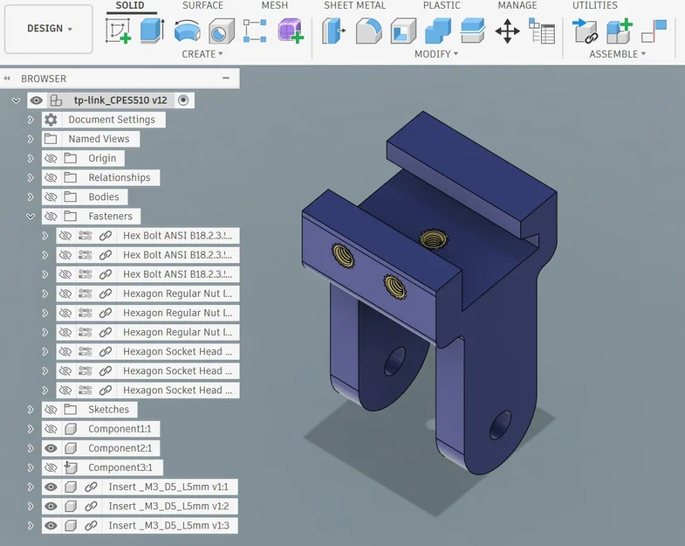Switch to the SURFACE tab
The image size is (685, 546).
[202, 5]
